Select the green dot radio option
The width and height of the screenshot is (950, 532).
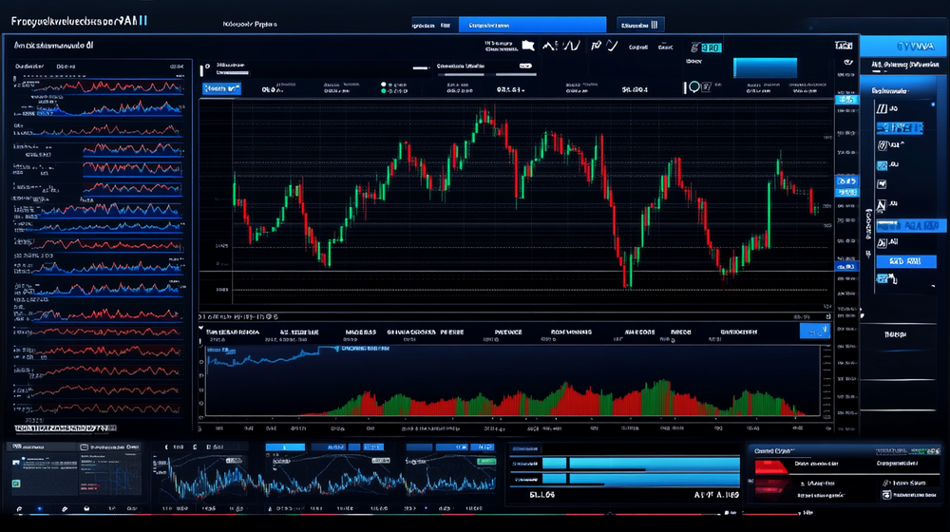tap(384, 92)
